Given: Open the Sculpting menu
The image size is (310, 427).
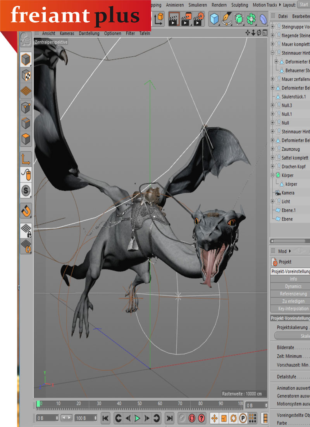Looking at the screenshot, I should coord(239,5).
